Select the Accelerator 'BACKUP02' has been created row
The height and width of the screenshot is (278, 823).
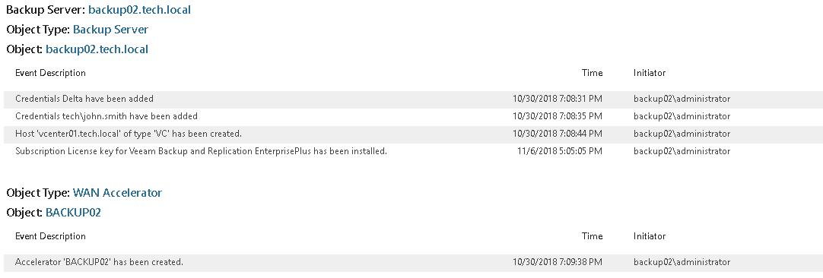point(411,262)
